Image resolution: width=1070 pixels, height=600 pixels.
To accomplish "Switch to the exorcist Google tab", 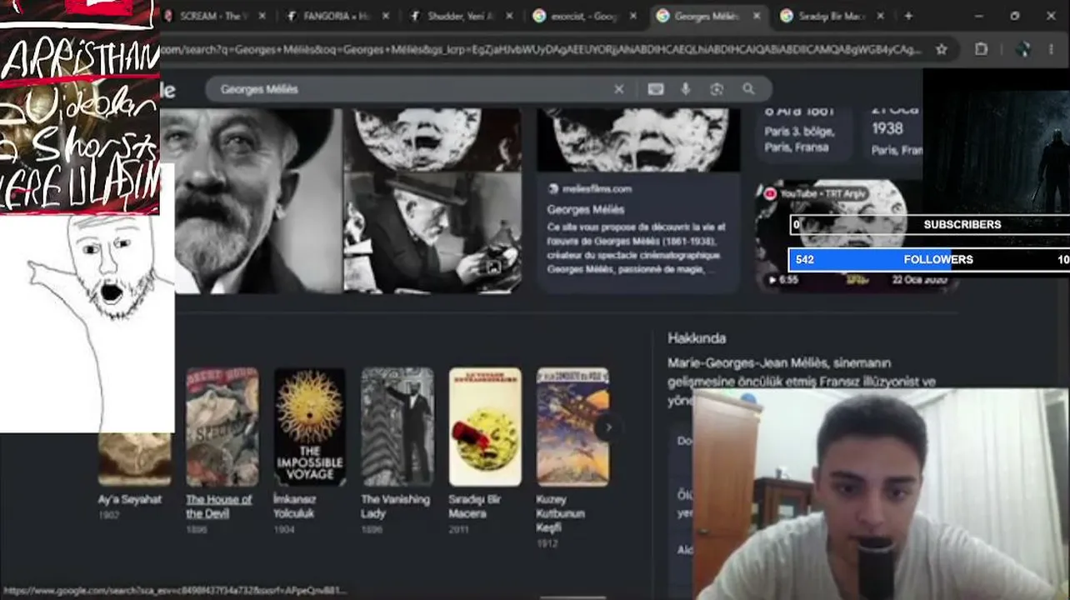I will pos(585,16).
